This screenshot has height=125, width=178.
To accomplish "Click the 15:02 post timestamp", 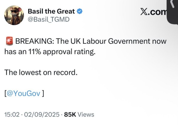I will (x=12, y=114).
